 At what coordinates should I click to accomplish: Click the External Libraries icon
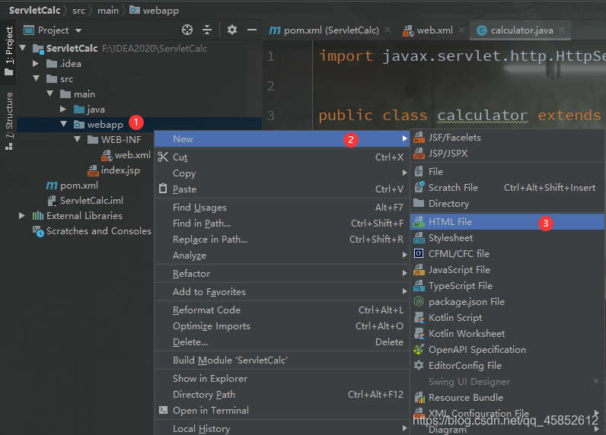point(38,215)
